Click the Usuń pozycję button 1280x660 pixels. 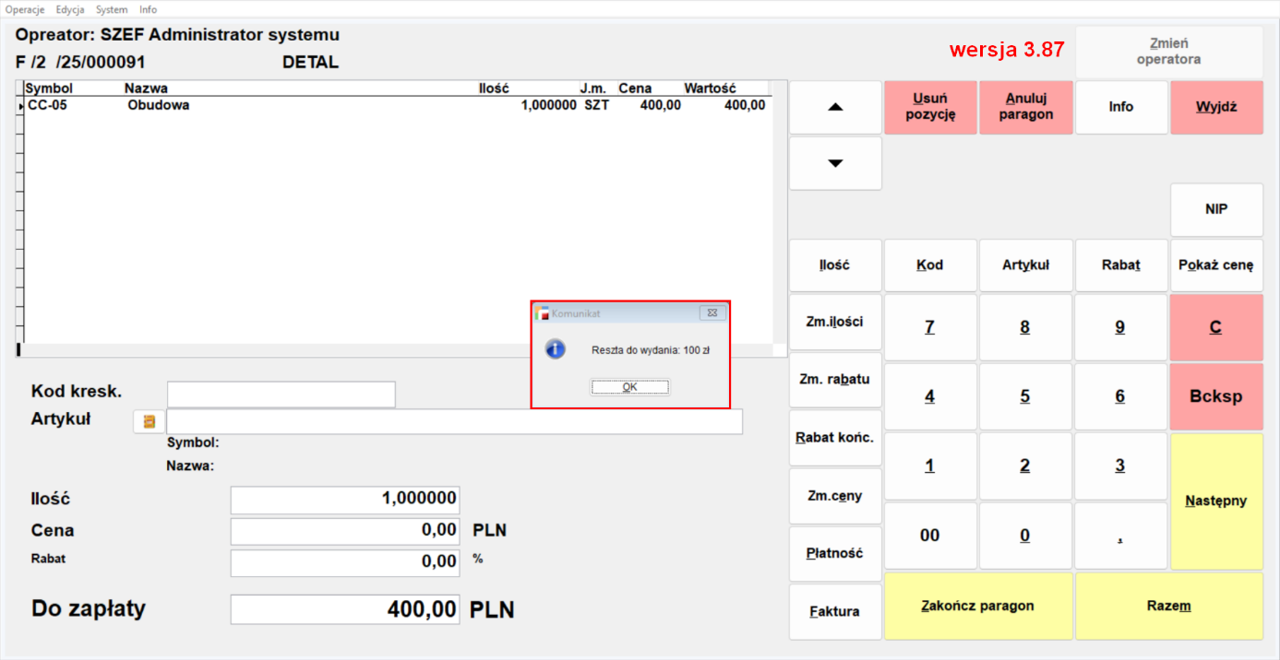point(930,107)
